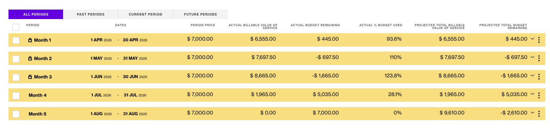550x136 pixels.
Task: Click the lock icon beside Month 3
Action: (x=30, y=77)
